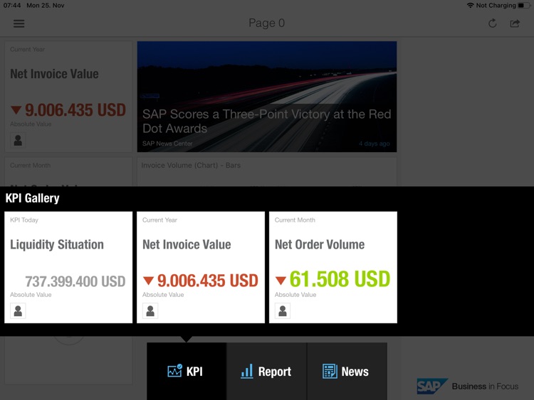Tap the background Current Year Net Invoice tile

click(x=68, y=97)
